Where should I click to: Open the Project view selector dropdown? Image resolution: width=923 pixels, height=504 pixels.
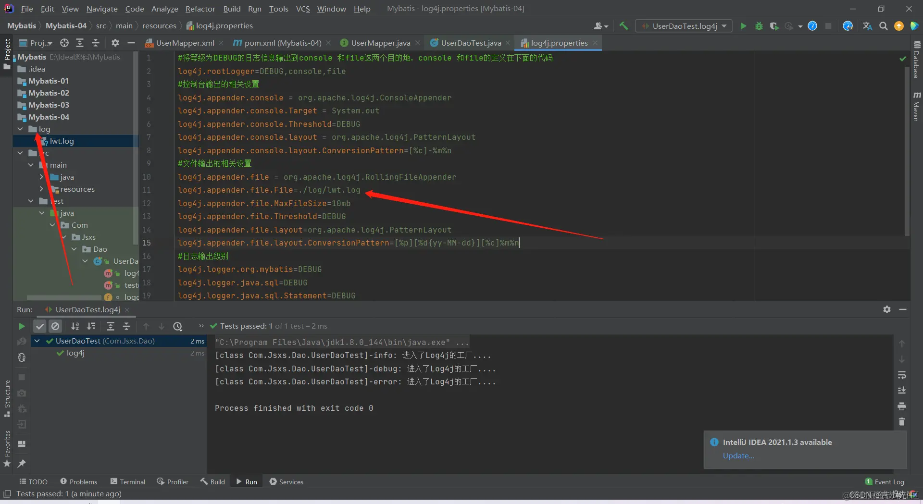click(x=36, y=43)
